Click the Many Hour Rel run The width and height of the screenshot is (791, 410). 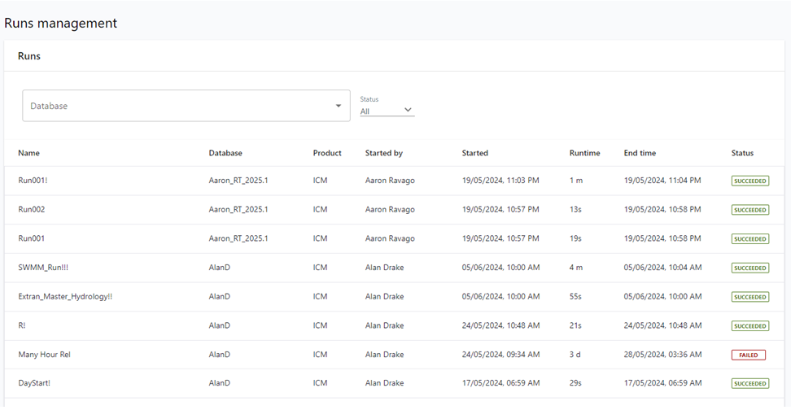[x=45, y=355]
